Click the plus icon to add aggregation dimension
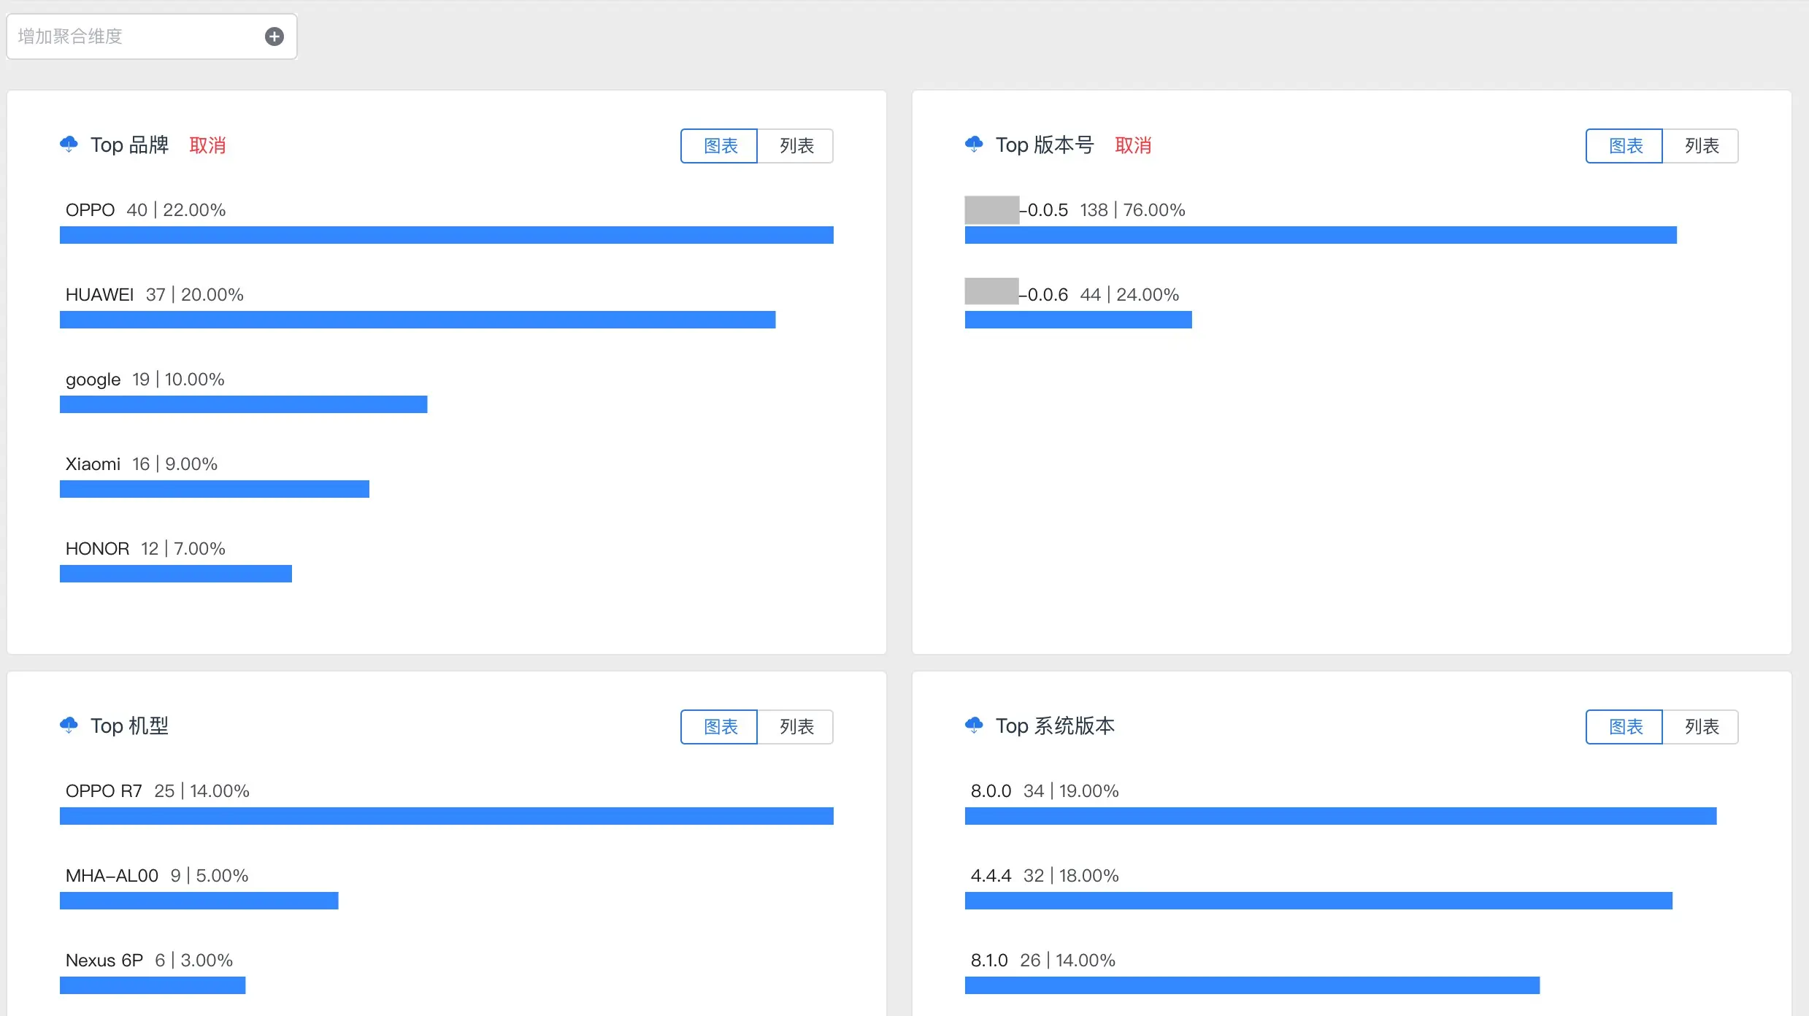Viewport: 1809px width, 1016px height. click(274, 36)
